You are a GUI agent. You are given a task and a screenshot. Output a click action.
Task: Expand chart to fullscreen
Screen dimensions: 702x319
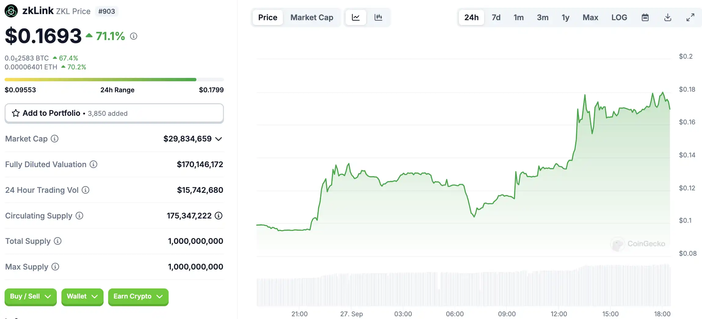(x=690, y=17)
